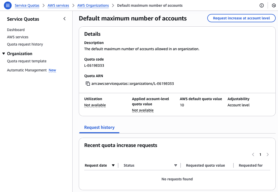The height and width of the screenshot is (192, 278).
Task: Collapse the Organization section triangle
Action: click(x=4, y=54)
